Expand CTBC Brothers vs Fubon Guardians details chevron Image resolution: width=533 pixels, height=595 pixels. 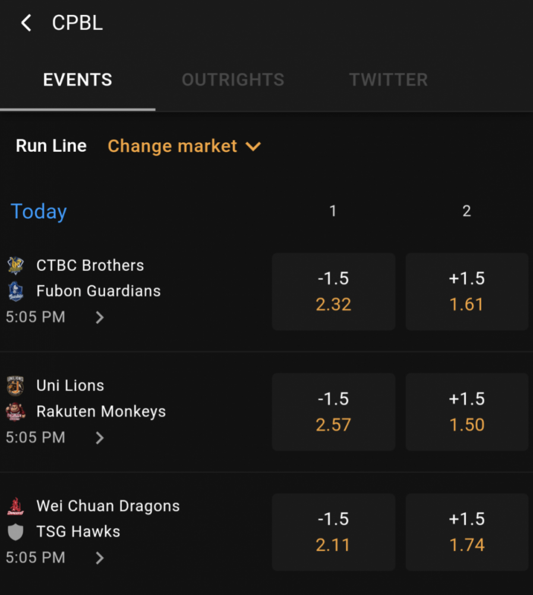pos(100,317)
